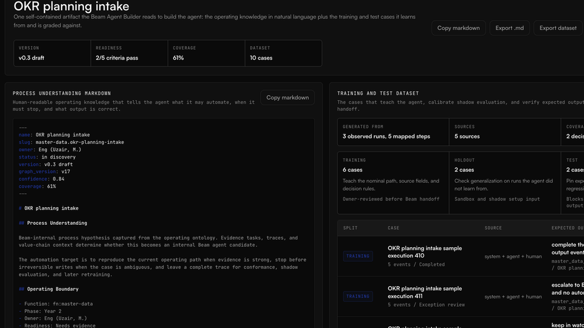The width and height of the screenshot is (584, 328).
Task: Open the Sources 5 sources card
Action: 505,132
